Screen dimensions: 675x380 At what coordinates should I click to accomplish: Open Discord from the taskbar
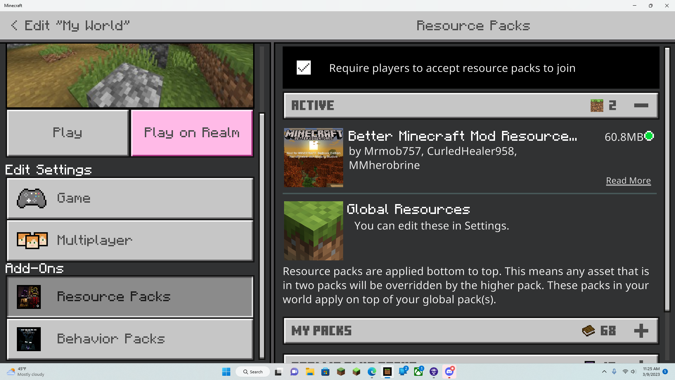tap(449, 372)
